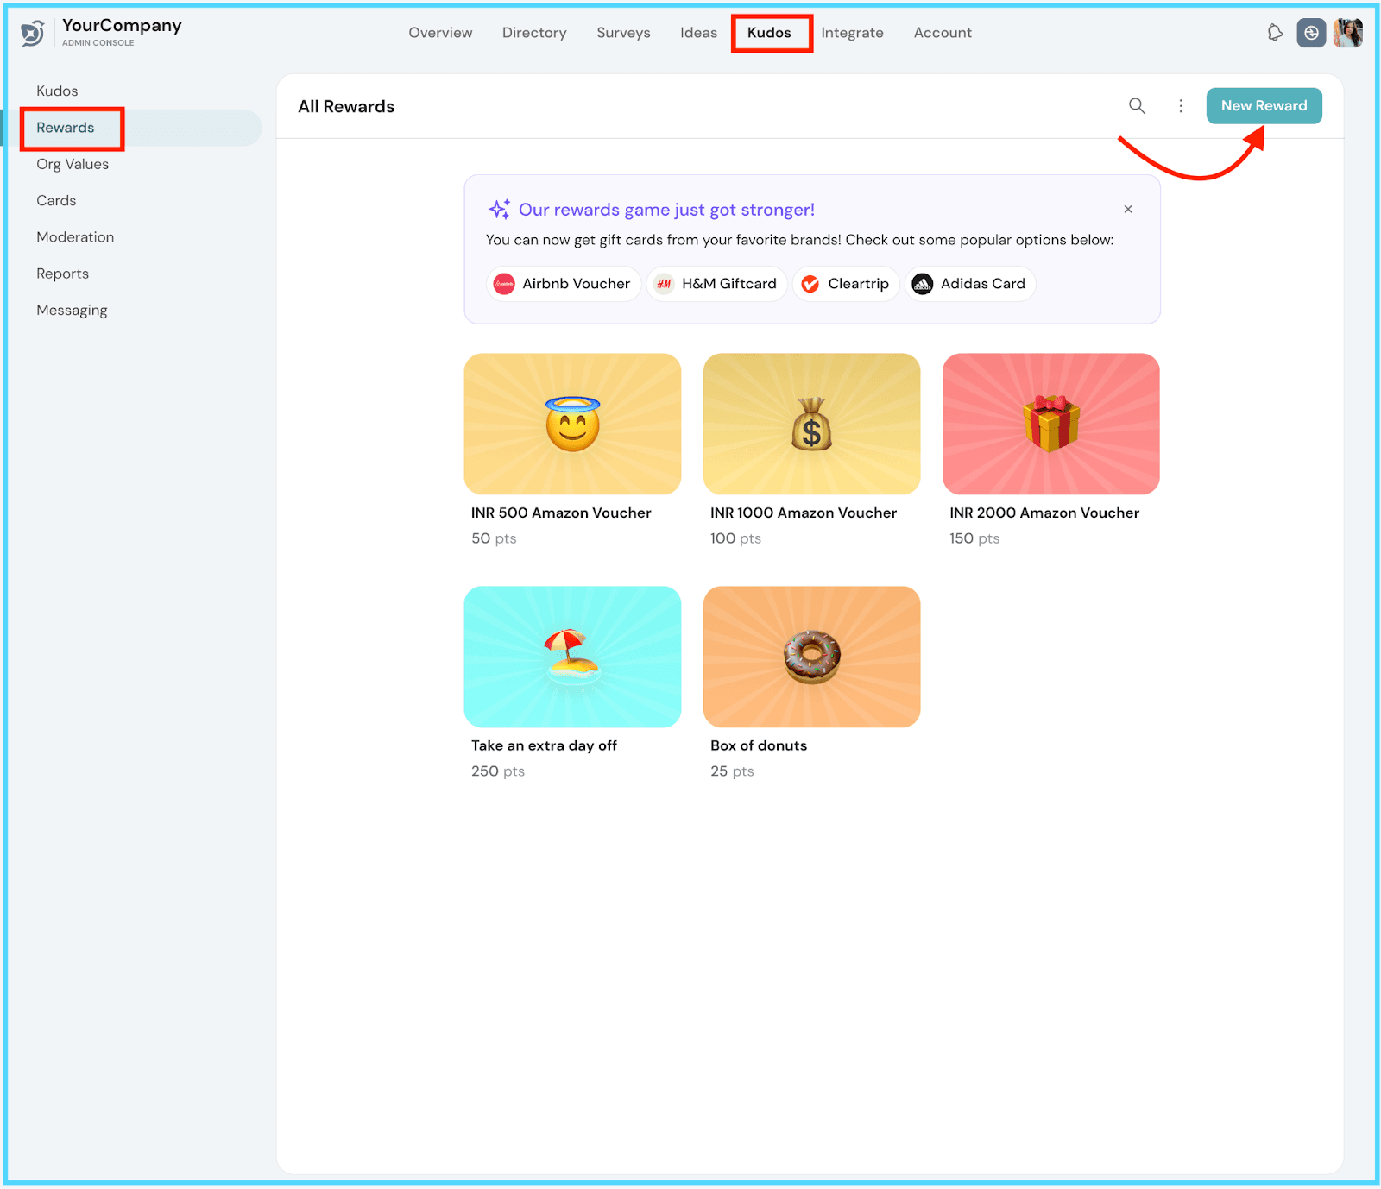1381x1189 pixels.
Task: Open the three-dot more options menu
Action: click(1181, 106)
